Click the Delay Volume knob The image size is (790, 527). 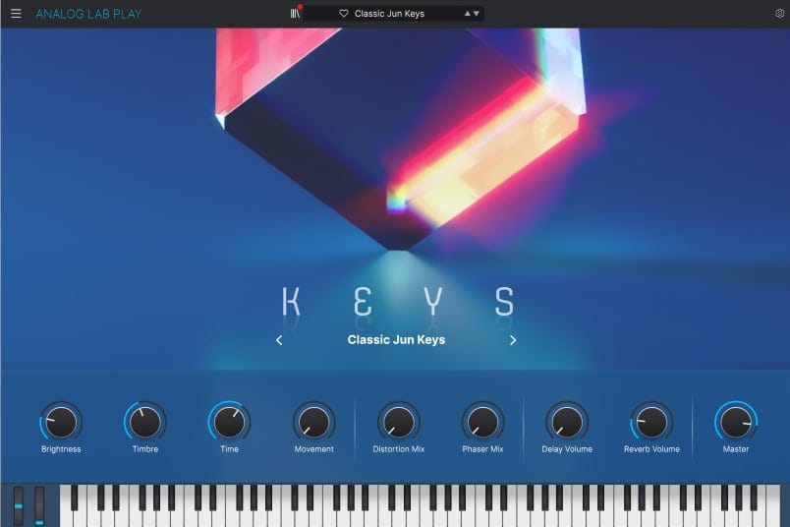click(x=566, y=423)
